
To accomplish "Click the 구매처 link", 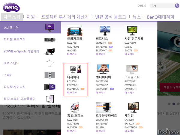I will pyautogui.click(x=141, y=6).
